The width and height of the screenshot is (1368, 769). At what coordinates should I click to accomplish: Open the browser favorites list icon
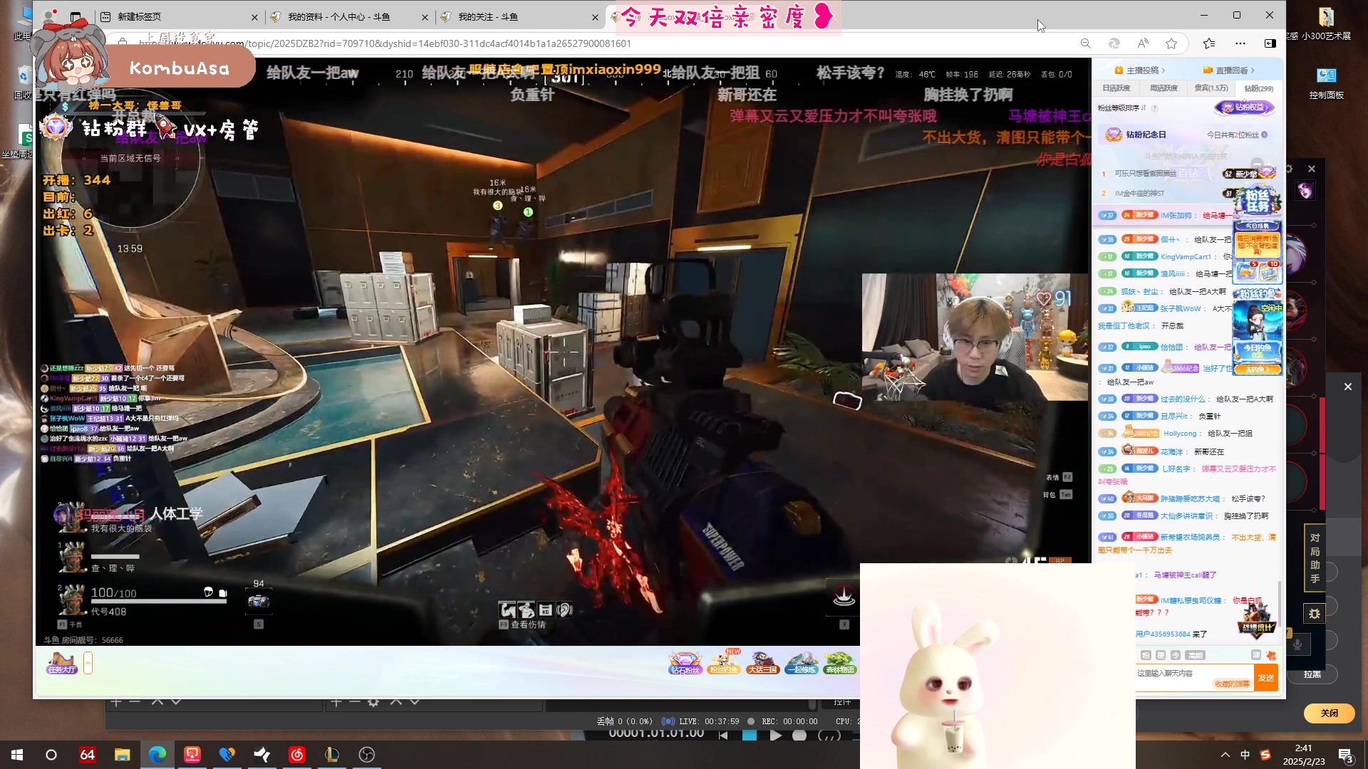[x=1209, y=43]
